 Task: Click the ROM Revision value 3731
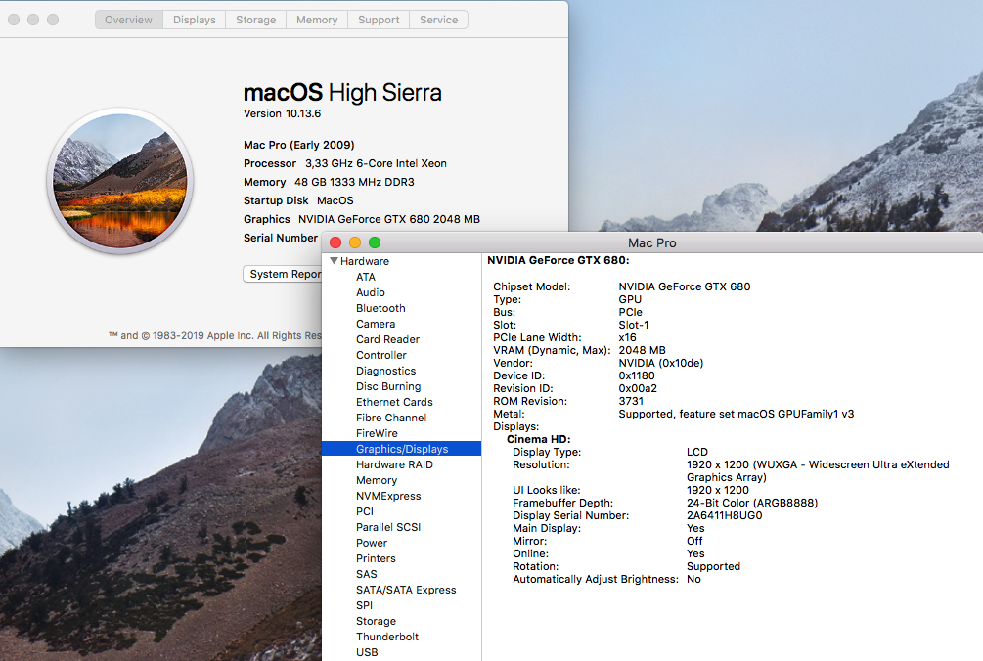click(x=631, y=401)
